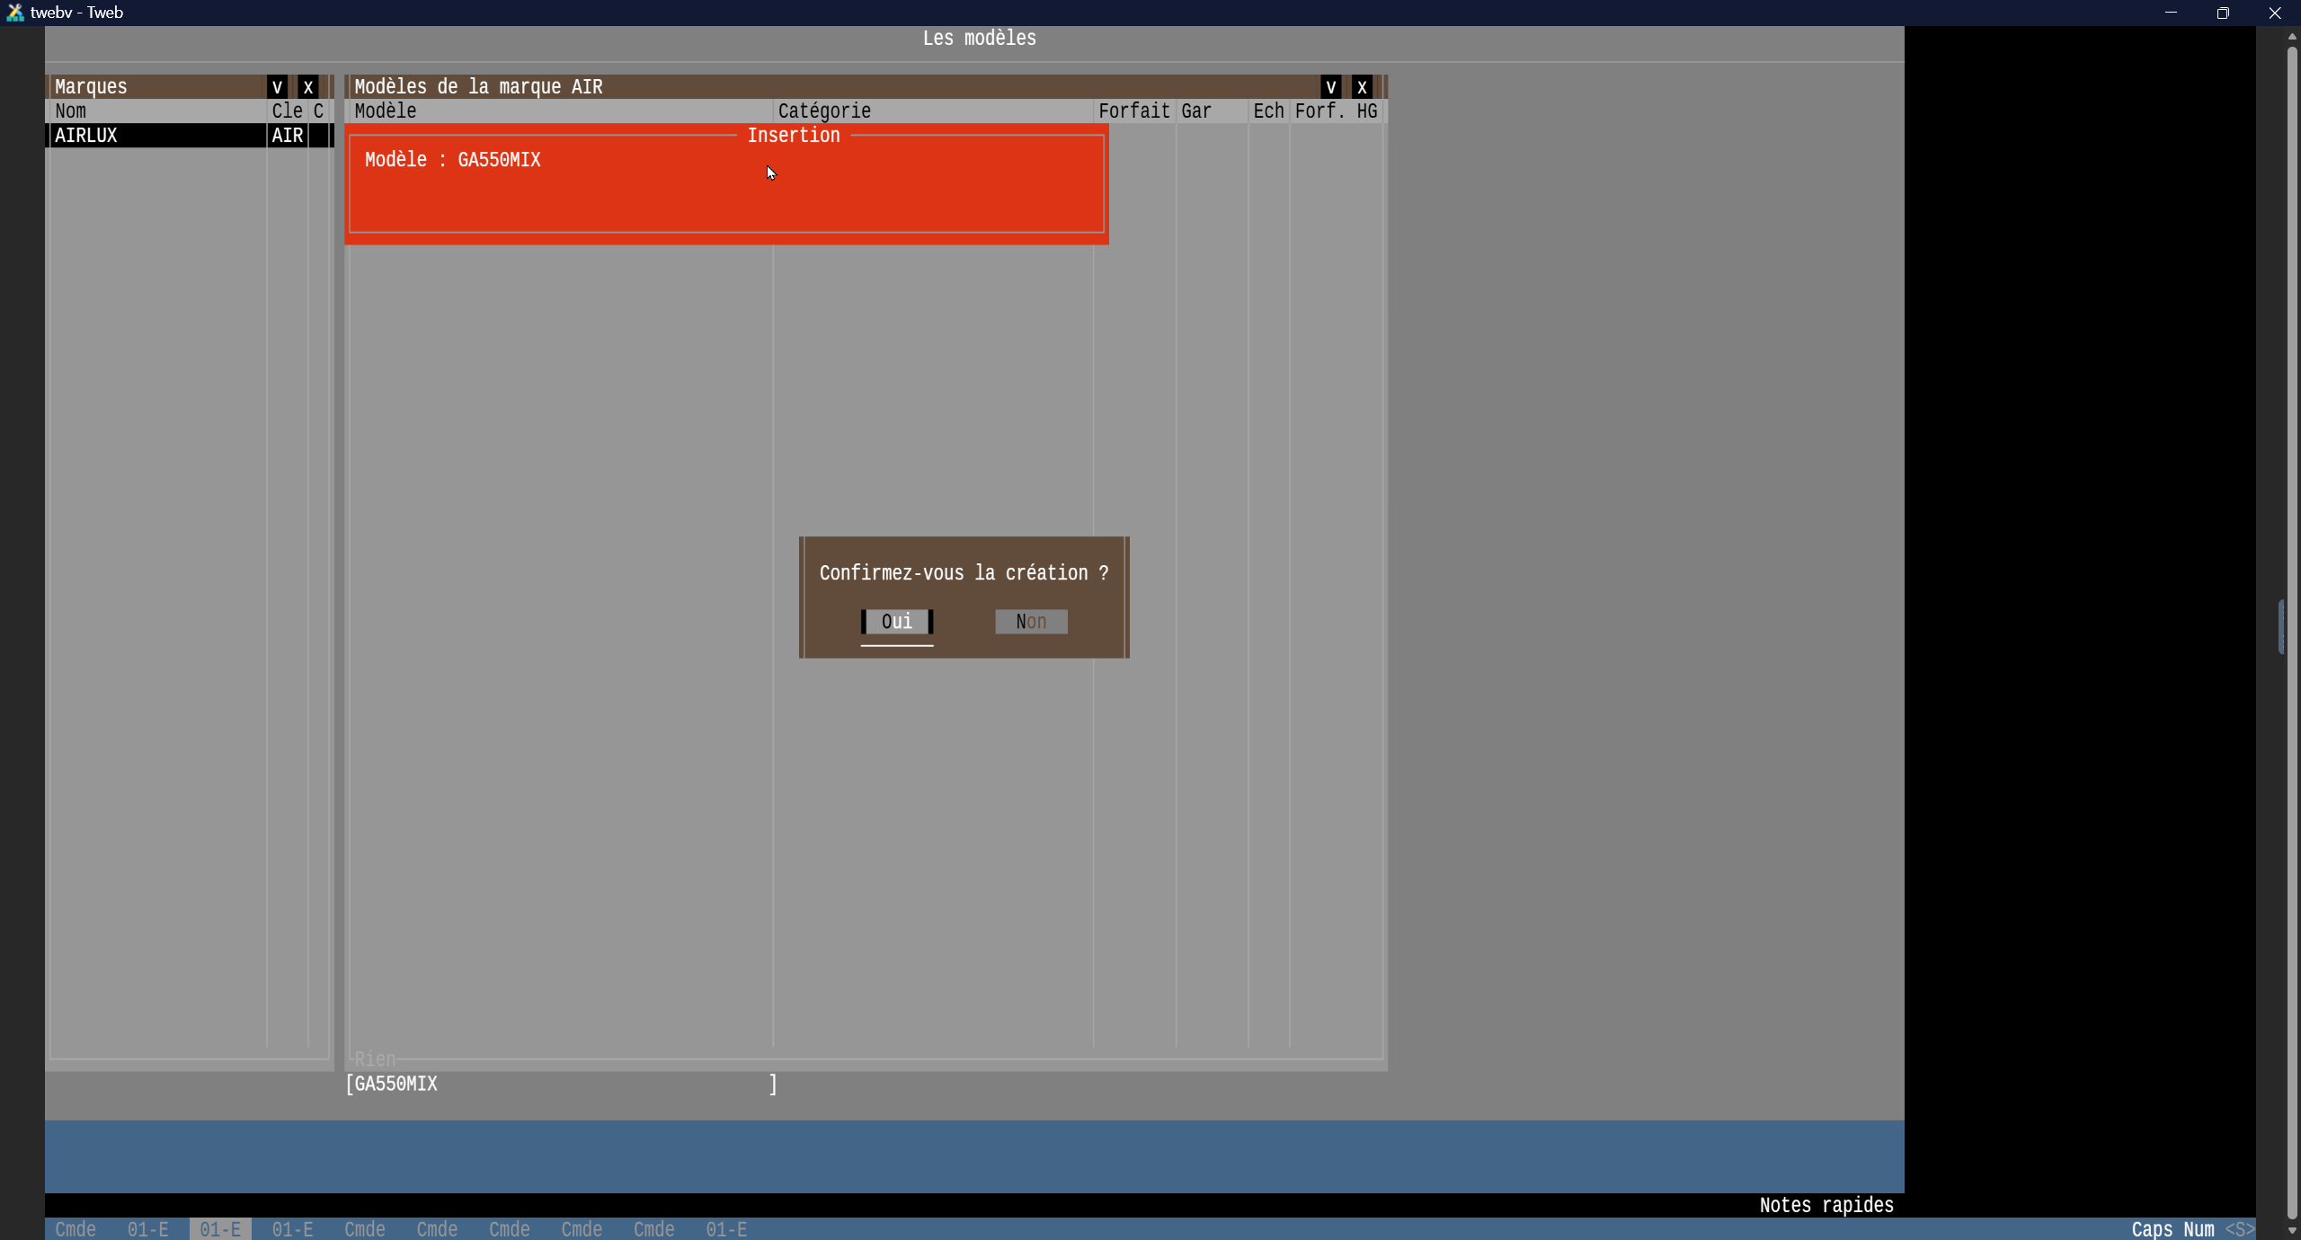Image resolution: width=2301 pixels, height=1240 pixels.
Task: Click the scrollbar up arrow at right edge
Action: [x=2291, y=37]
